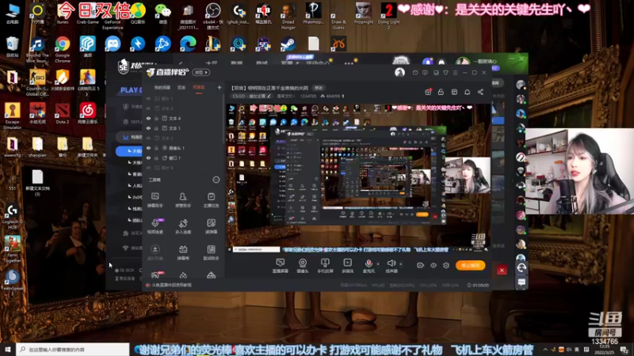Open the speaker volume dropdown arrow
The image size is (634, 356).
coord(401,264)
